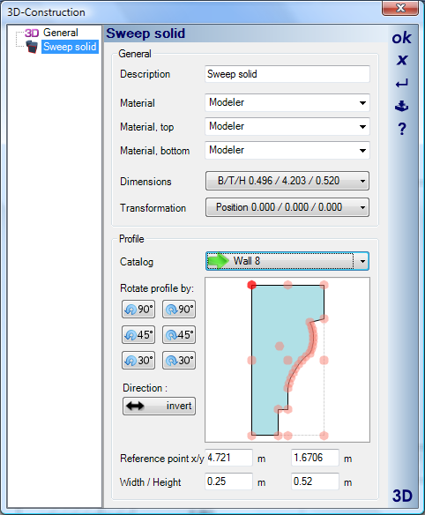Rotate profile 90° counterclockwise

[138, 309]
